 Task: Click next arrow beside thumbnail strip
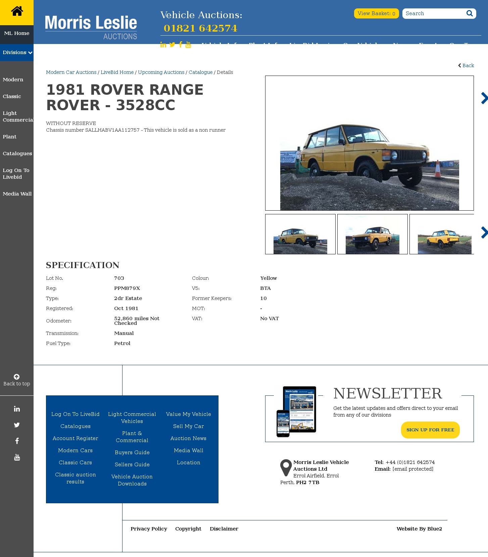(x=484, y=232)
